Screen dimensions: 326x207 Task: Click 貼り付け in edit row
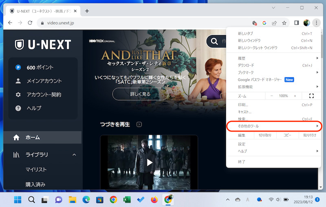(x=310, y=135)
